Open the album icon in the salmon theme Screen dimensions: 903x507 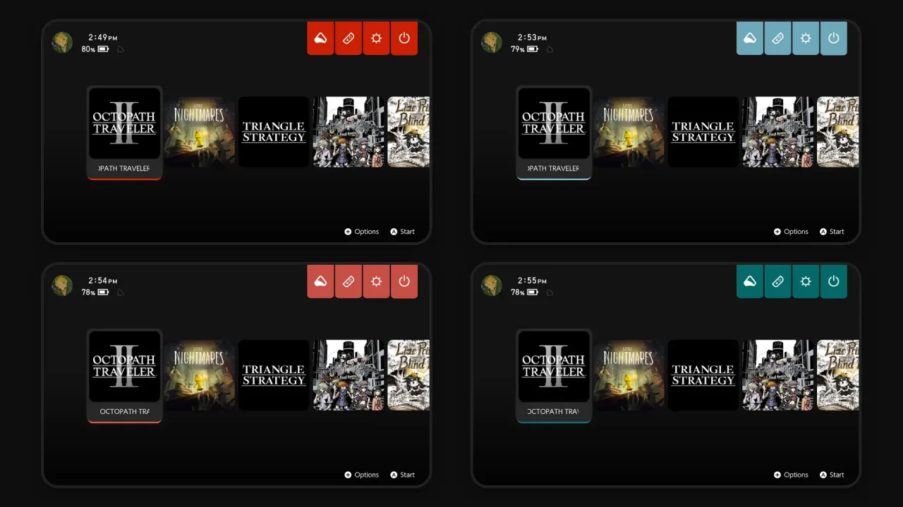pyautogui.click(x=320, y=282)
